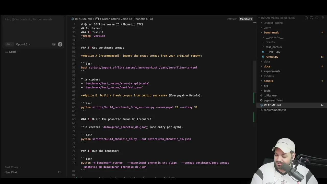Image resolution: width=327 pixels, height=184 pixels.
Task: Expand the Past Chats section
Action: pyautogui.click(x=13, y=167)
